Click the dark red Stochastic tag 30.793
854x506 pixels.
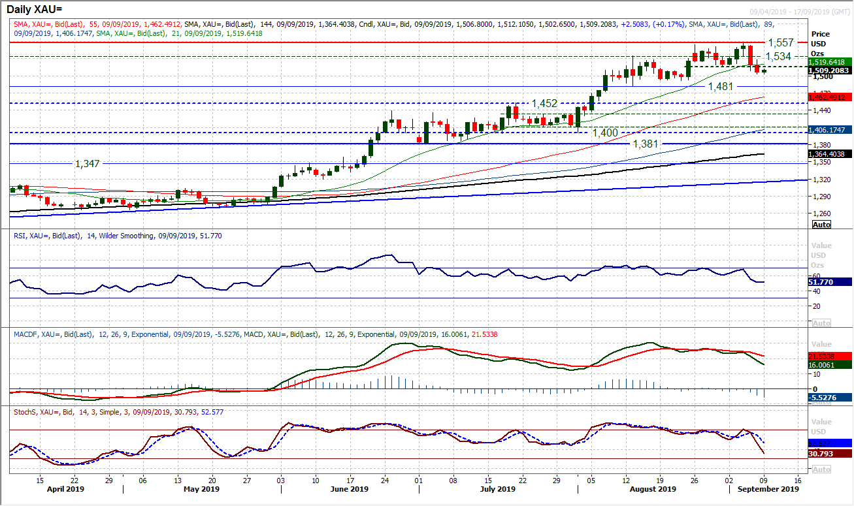[x=830, y=453]
